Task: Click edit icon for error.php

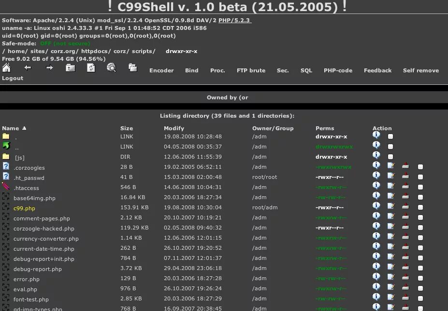Action: pyautogui.click(x=391, y=277)
